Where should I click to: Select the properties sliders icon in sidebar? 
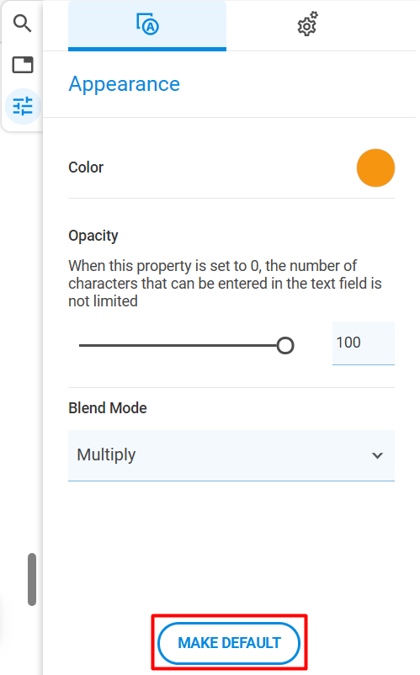point(23,106)
